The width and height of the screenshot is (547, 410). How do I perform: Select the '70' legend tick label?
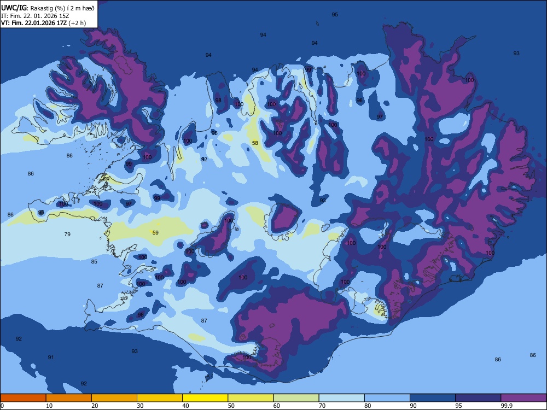coord(322,406)
